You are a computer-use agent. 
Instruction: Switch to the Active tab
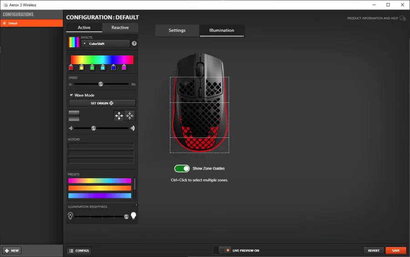coord(84,27)
